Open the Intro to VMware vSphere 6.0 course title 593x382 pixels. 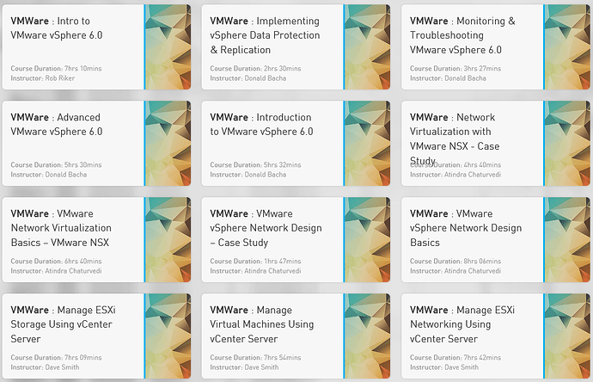tap(57, 28)
